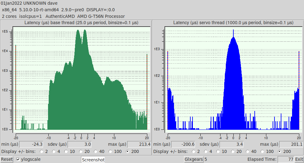This screenshot has height=163, width=304.
Task: Select 4 bins for servo thread display
Action: pos(205,151)
